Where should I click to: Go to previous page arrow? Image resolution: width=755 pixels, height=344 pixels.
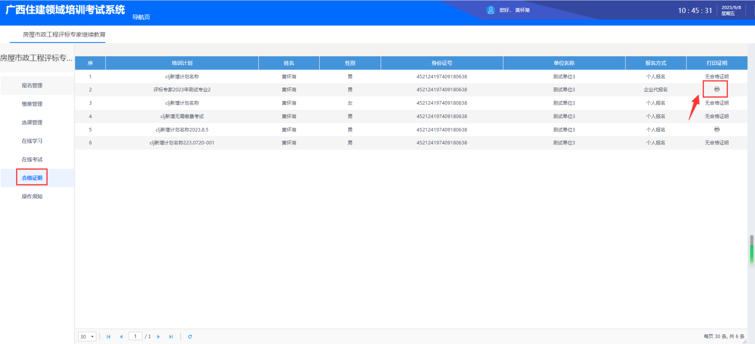coord(121,337)
